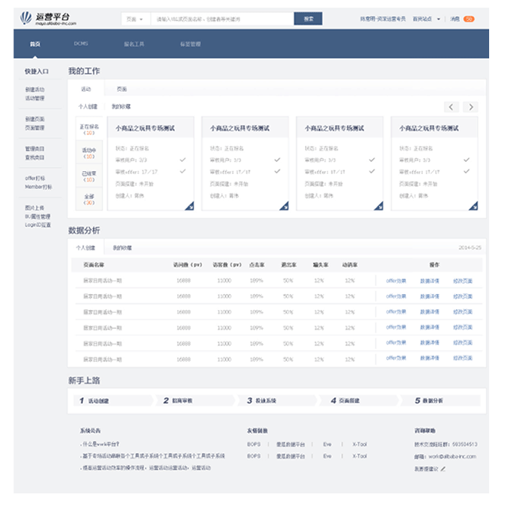Open LoginID设置 in quick entry sidebar
The image size is (505, 510).
[x=38, y=225]
